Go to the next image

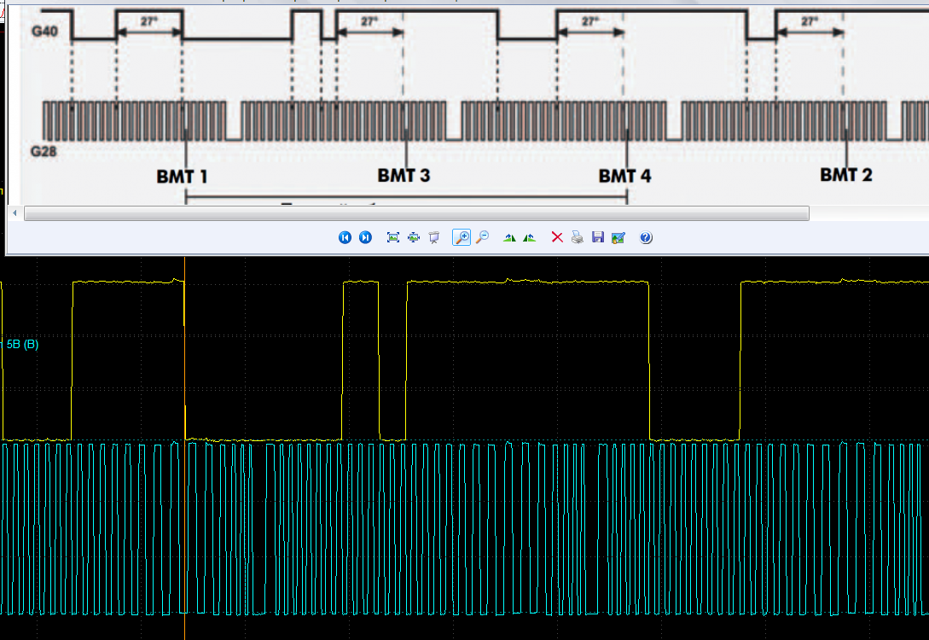(x=366, y=237)
